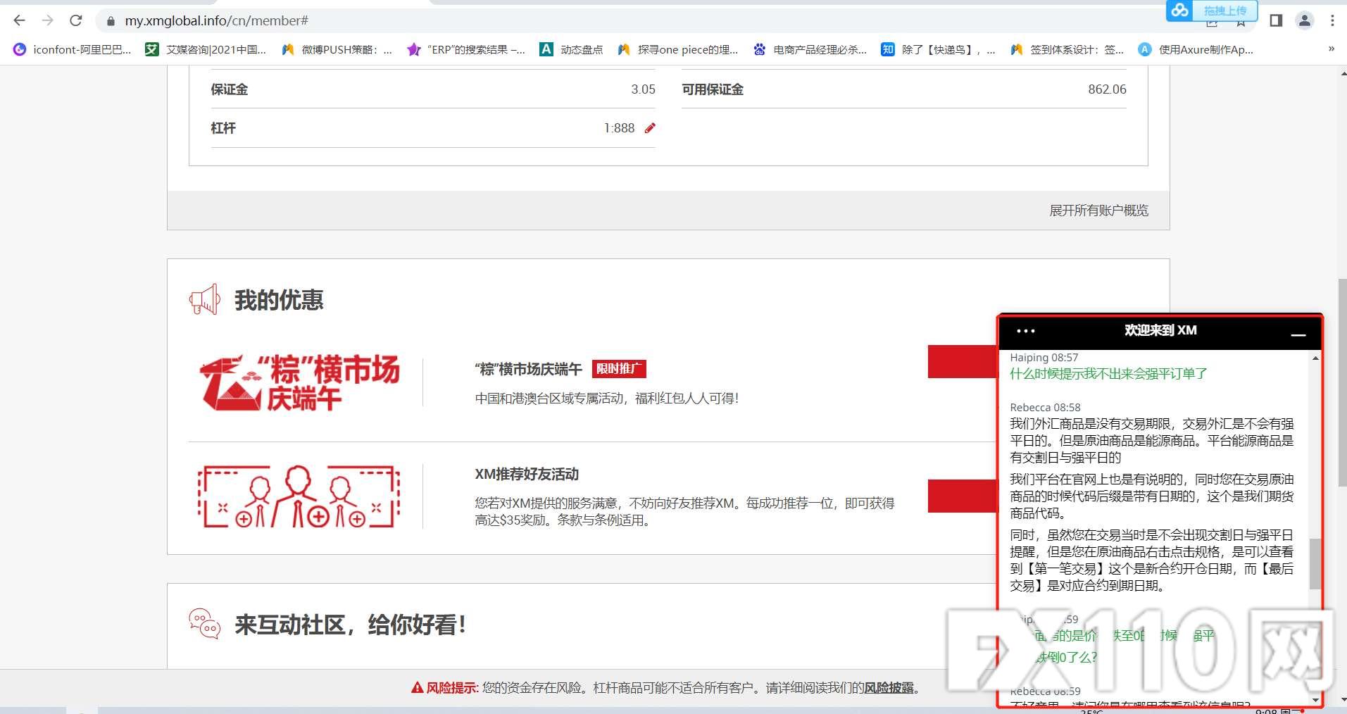Click the chat scrollbar down arrow

(1315, 700)
